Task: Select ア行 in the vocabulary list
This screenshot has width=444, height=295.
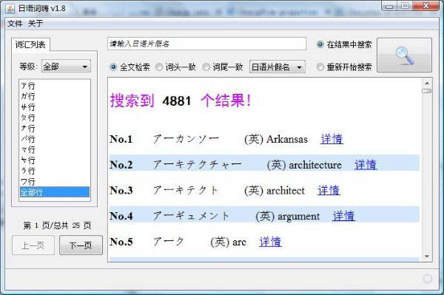Action: pyautogui.click(x=55, y=86)
